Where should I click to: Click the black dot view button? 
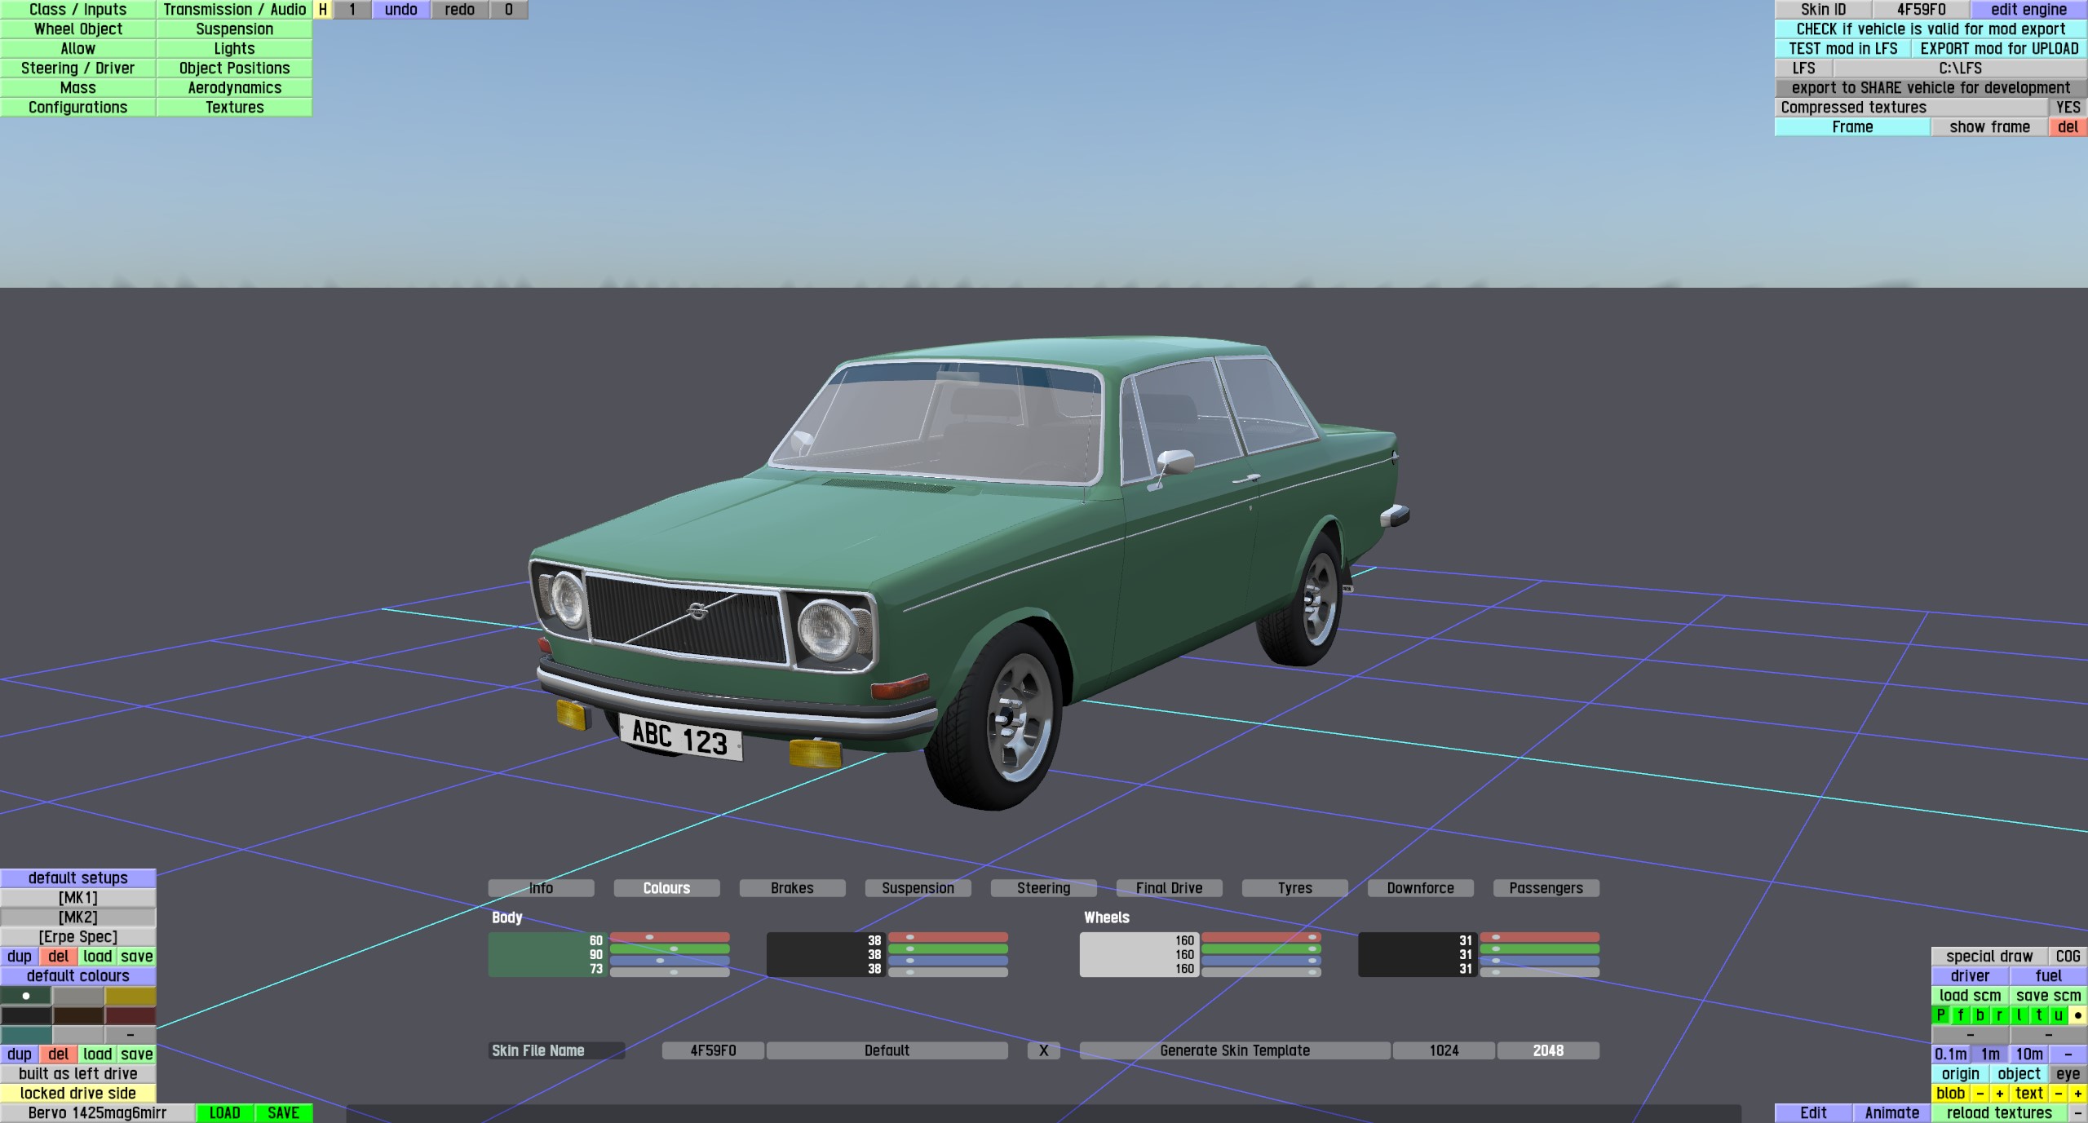click(x=2077, y=1015)
